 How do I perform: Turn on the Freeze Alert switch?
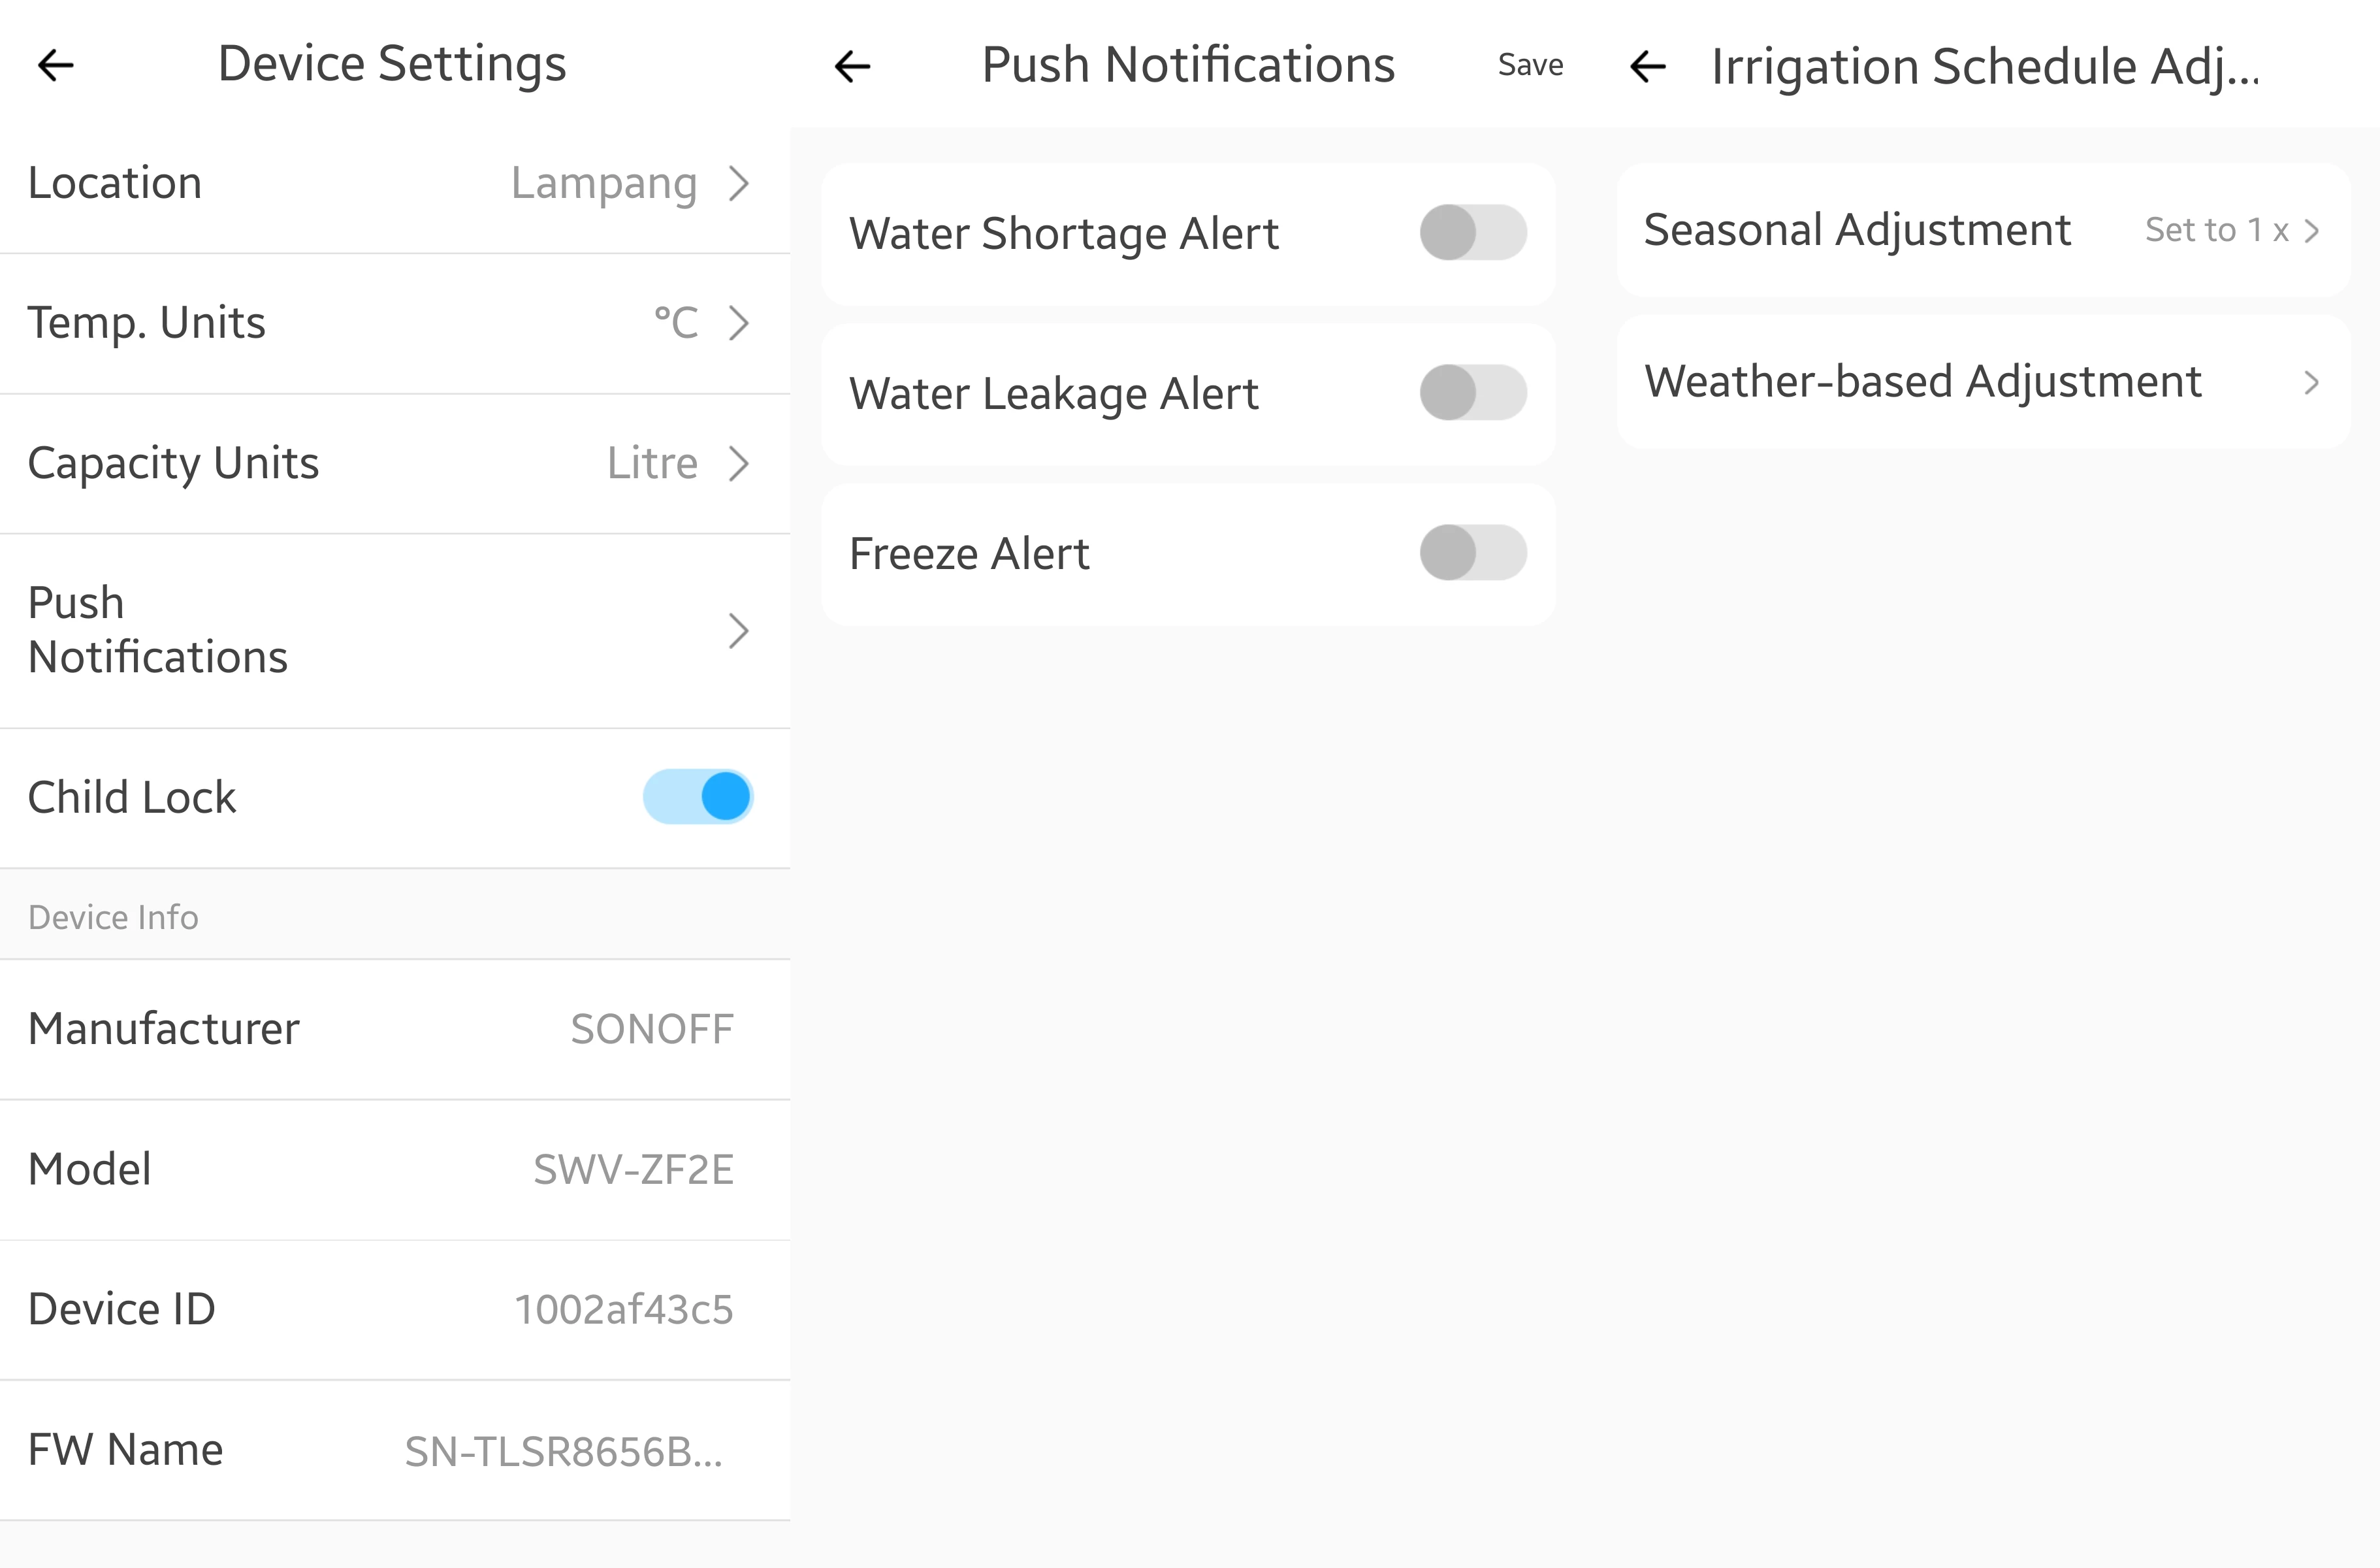coord(1473,552)
